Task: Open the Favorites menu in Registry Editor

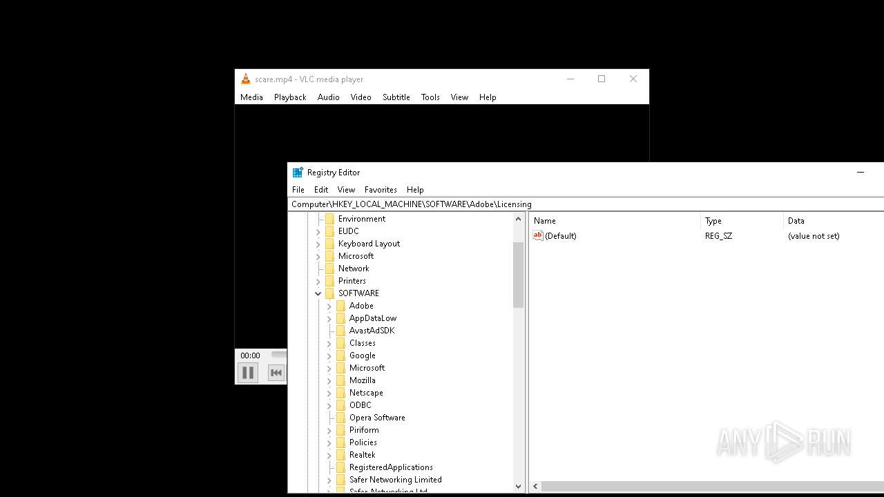Action: [x=381, y=190]
